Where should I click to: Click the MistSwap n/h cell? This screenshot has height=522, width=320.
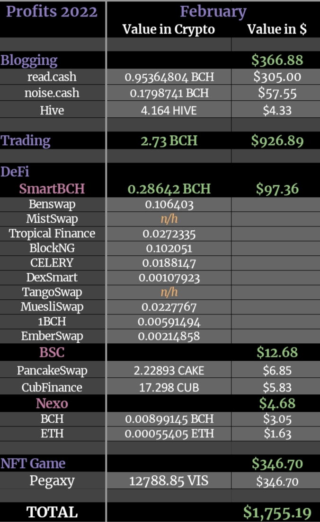click(x=169, y=219)
